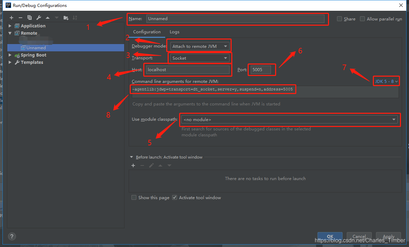Remove configuration with minus icon

coord(20,18)
